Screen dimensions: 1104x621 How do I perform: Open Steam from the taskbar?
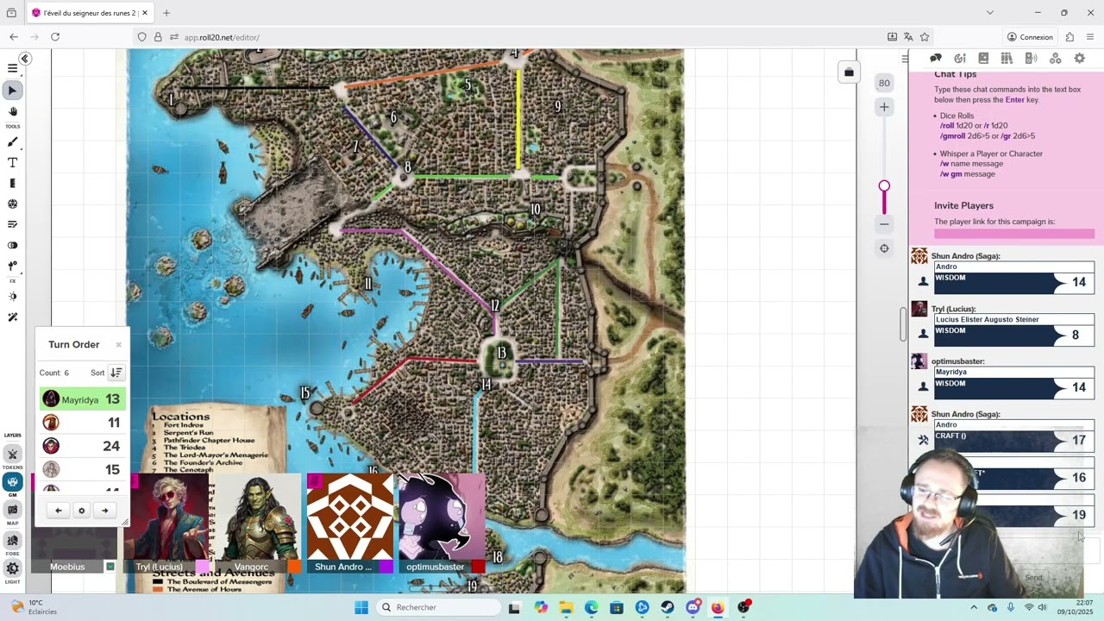668,607
